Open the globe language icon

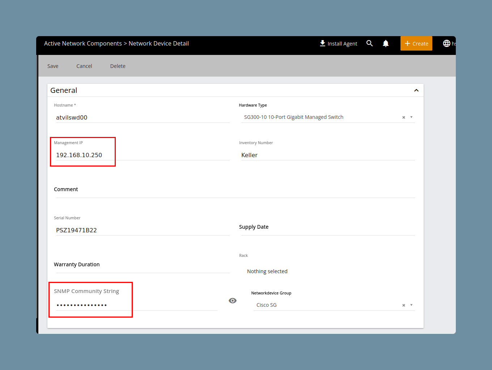[x=447, y=43]
